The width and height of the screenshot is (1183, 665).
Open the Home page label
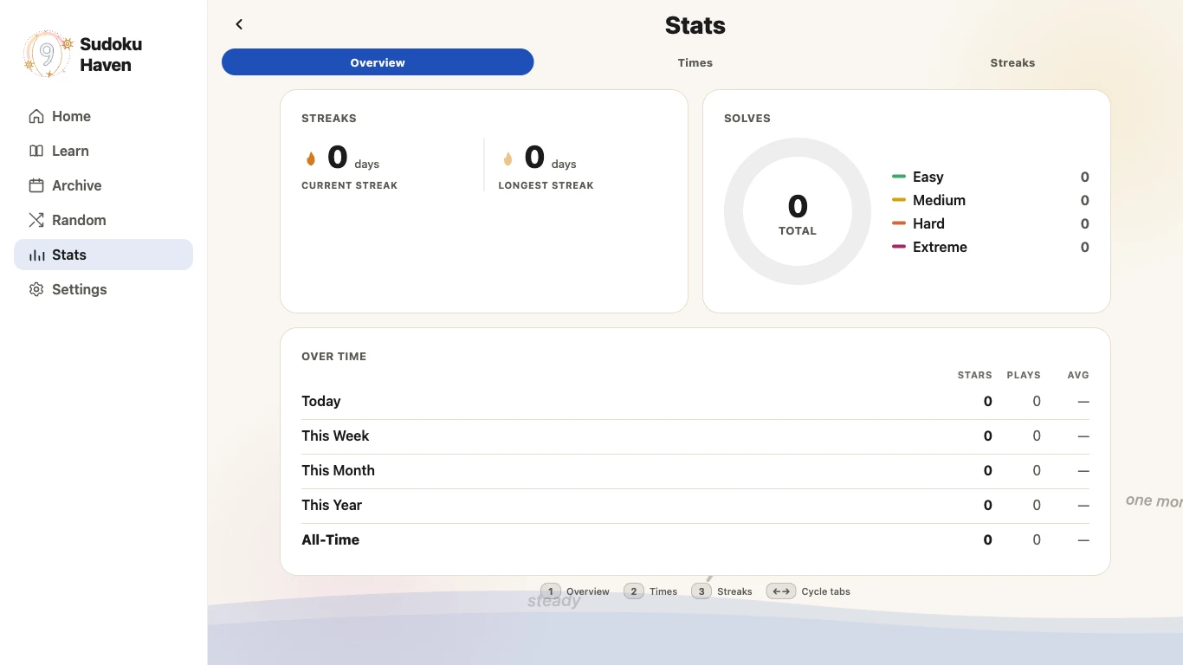[71, 116]
